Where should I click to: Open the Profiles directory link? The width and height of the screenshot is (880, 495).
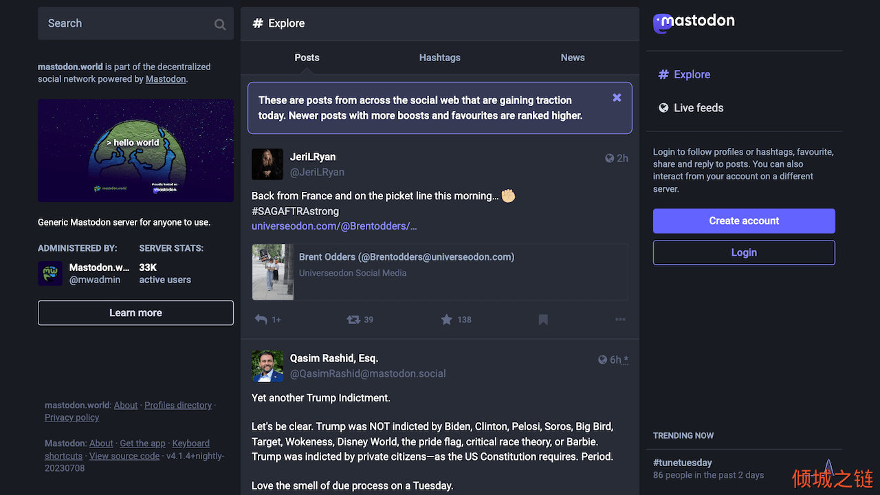178,405
